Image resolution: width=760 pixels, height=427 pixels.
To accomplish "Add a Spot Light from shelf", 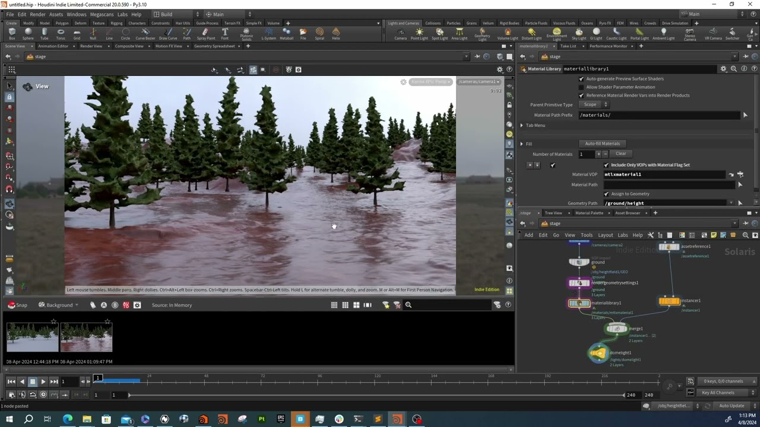I will click(x=439, y=34).
